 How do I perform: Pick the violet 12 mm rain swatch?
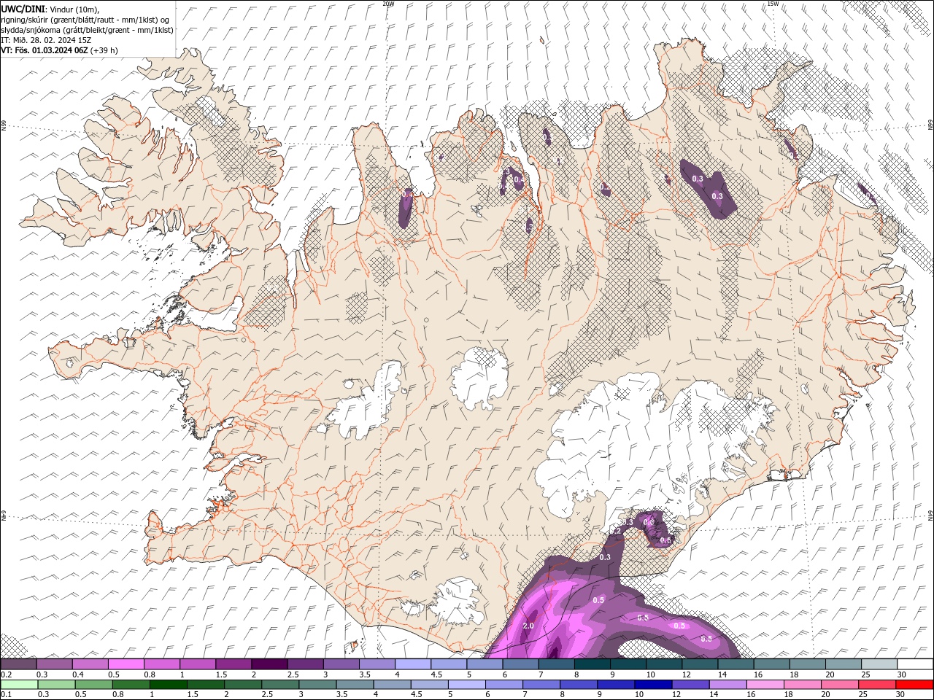click(x=690, y=685)
